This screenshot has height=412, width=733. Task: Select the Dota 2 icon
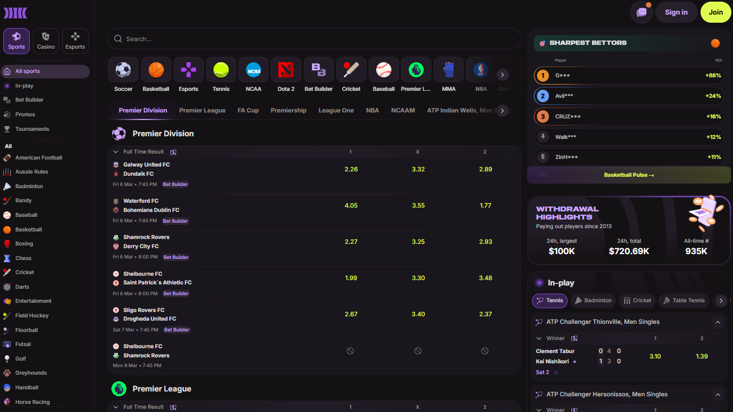coord(286,70)
